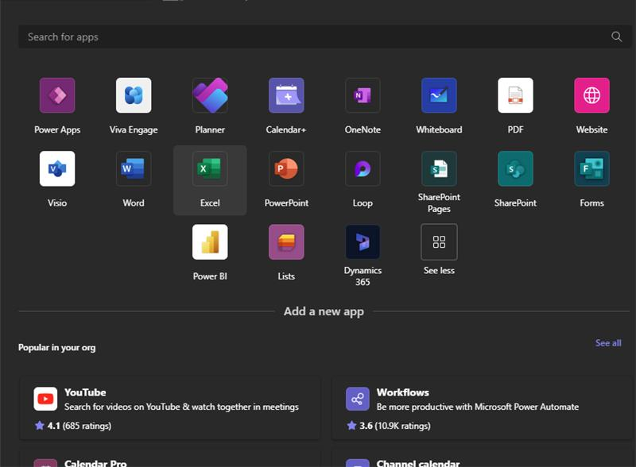636x467 pixels.
Task: Choose the SharePoint app icon
Action: (x=515, y=168)
